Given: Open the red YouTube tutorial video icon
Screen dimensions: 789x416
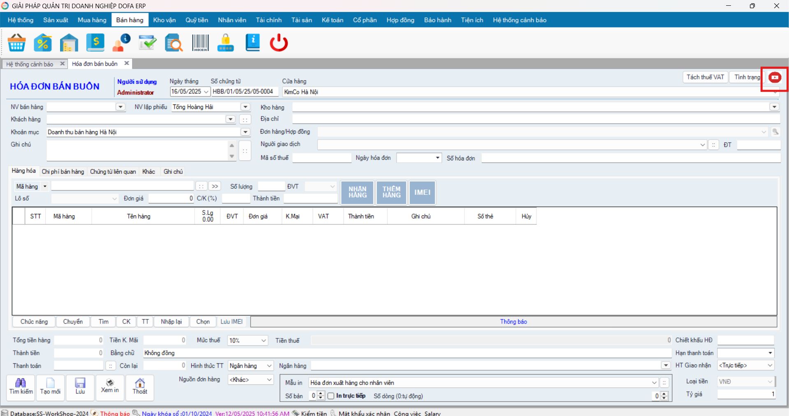Looking at the screenshot, I should (x=775, y=77).
